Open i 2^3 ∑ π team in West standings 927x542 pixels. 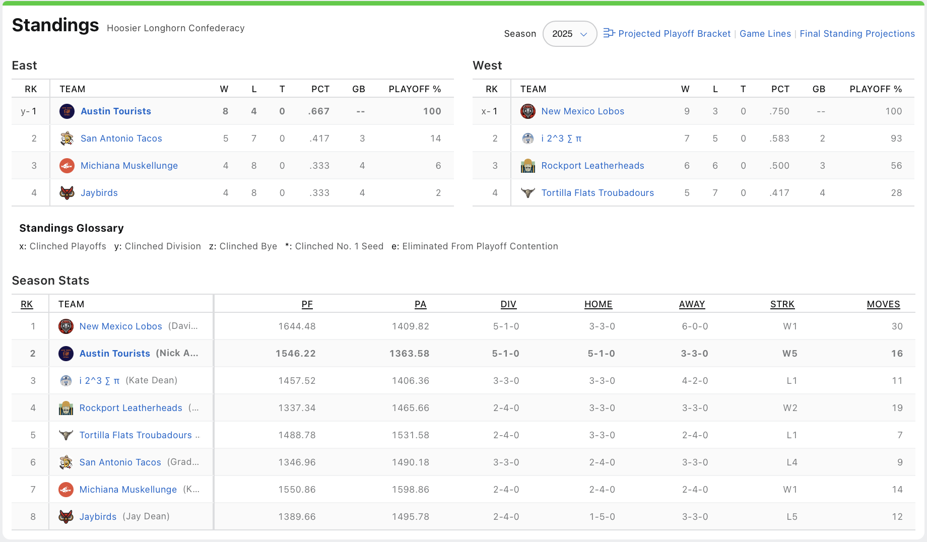[x=561, y=139]
